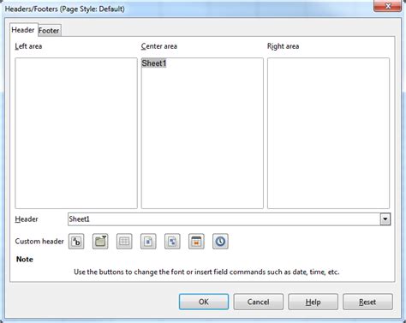Click the Reset button

coord(367,302)
